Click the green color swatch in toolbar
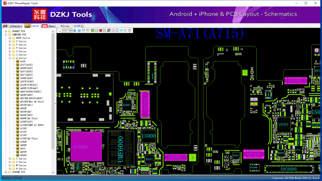 pyautogui.click(x=93, y=31)
